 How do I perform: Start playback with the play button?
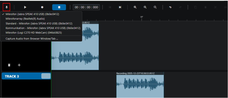tap(25, 7)
